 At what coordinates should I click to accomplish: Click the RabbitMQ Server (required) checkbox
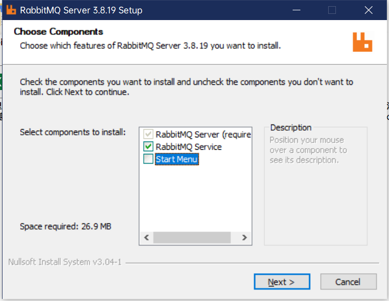point(148,135)
